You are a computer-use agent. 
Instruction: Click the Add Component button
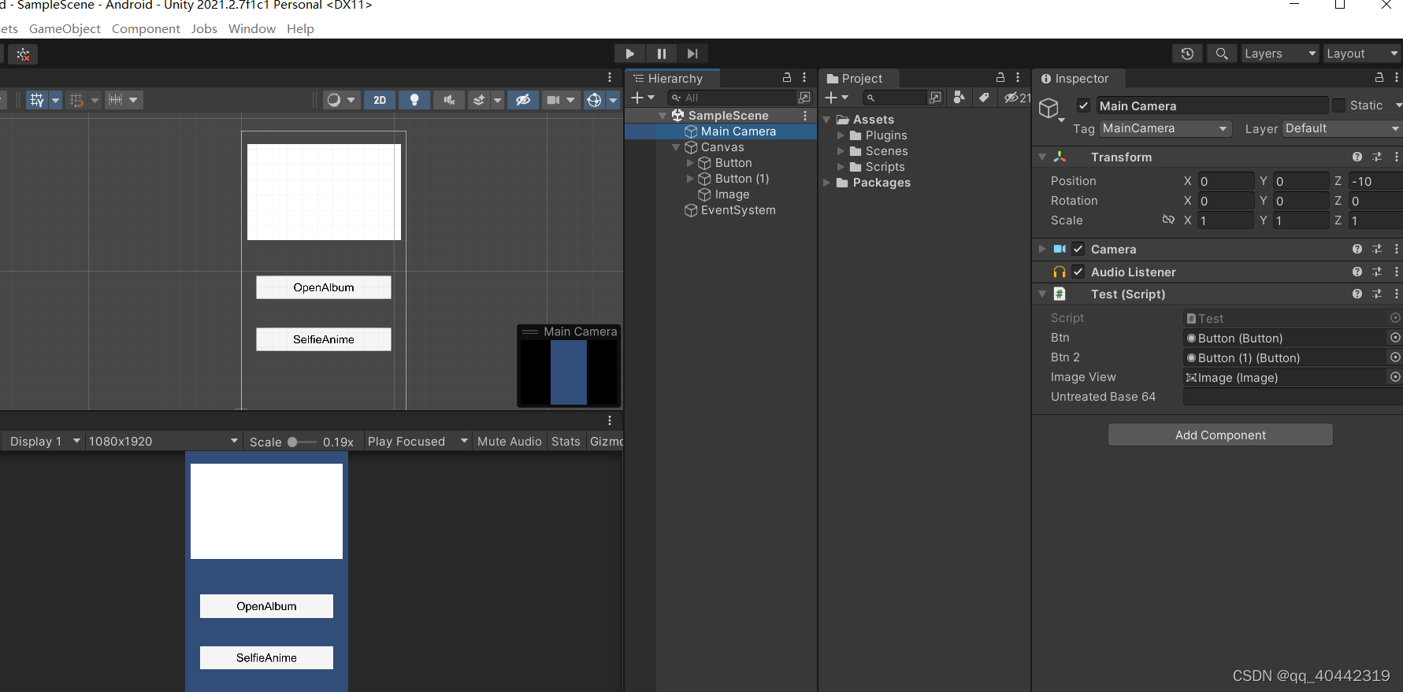1220,435
